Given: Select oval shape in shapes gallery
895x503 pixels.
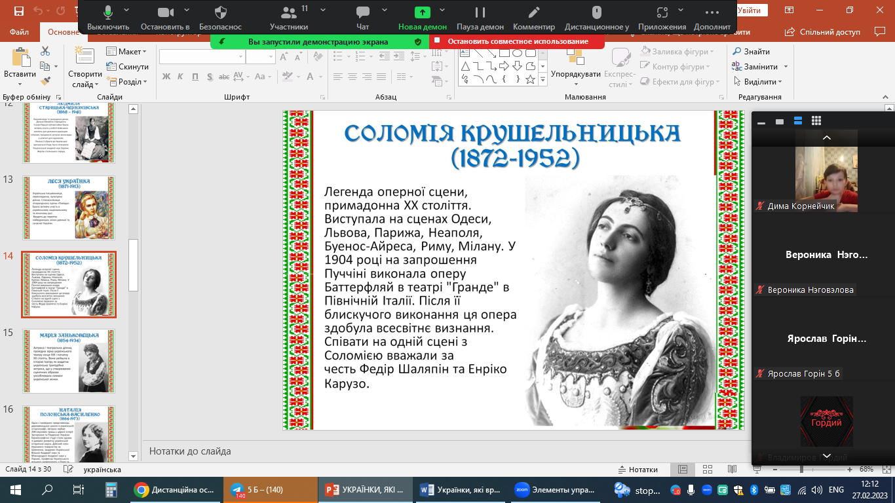Looking at the screenshot, I should click(x=517, y=52).
